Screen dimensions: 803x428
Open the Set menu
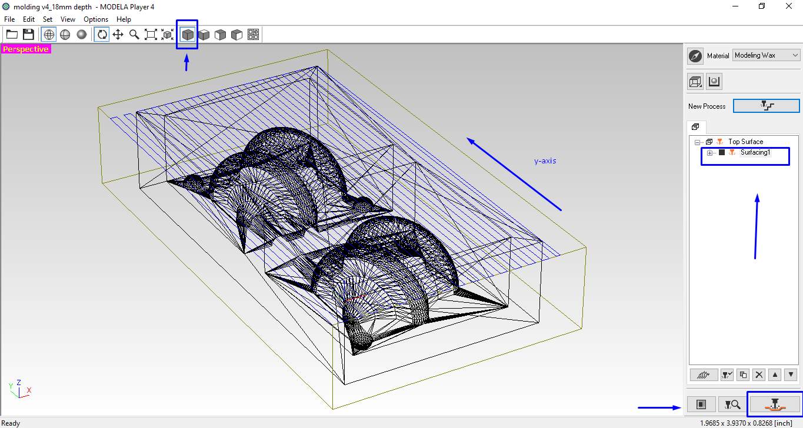tap(48, 19)
